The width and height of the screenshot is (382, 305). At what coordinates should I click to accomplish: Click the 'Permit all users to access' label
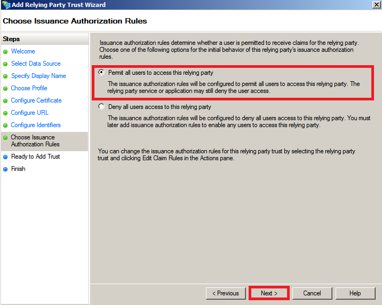(161, 73)
